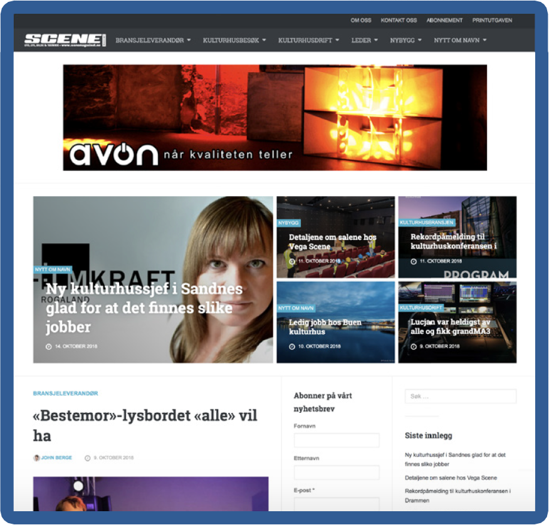Open the John Berge author link
549x525 pixels.
coord(56,458)
